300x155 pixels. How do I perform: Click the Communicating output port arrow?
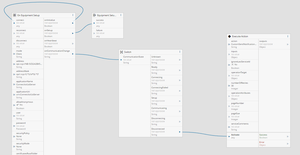pyautogui.click(x=180, y=111)
